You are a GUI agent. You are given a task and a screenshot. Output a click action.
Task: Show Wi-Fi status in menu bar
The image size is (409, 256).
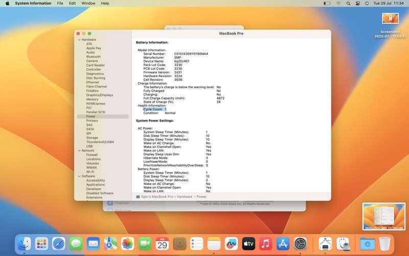tap(338, 4)
